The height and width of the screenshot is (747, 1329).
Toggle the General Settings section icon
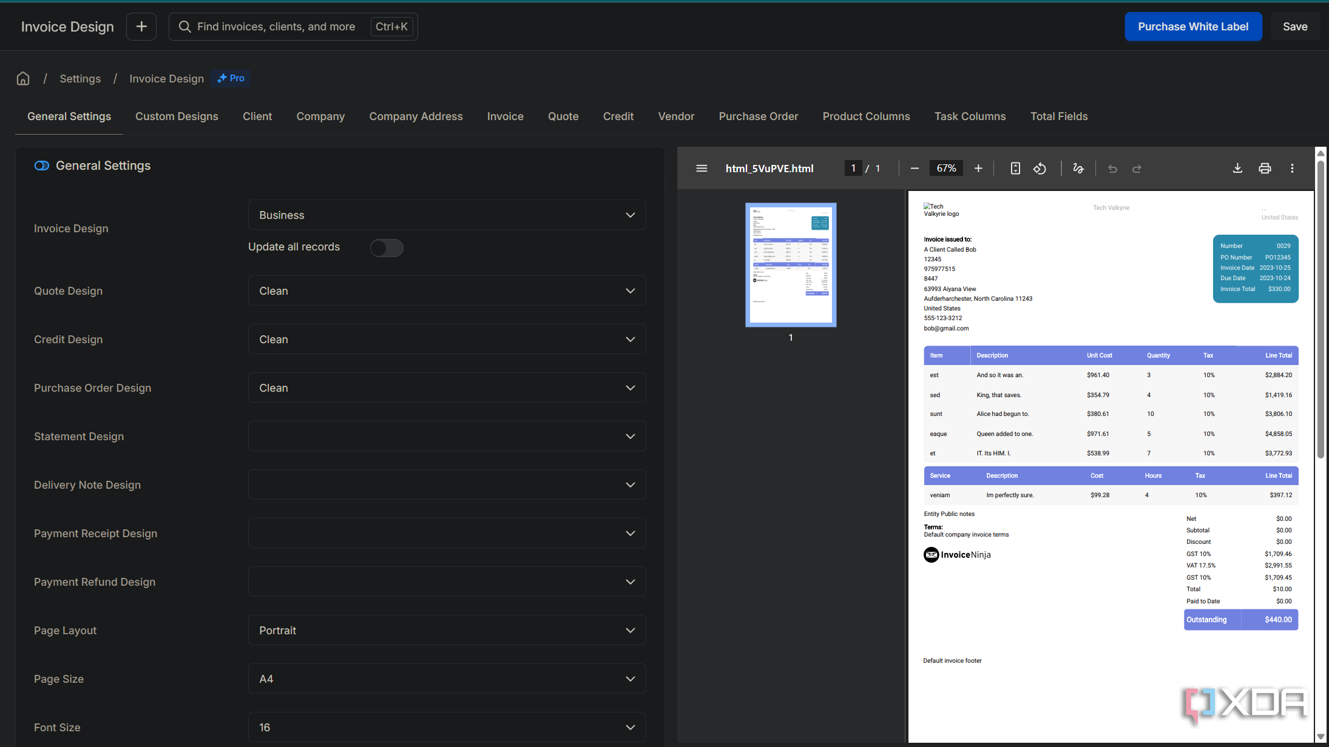coord(42,166)
